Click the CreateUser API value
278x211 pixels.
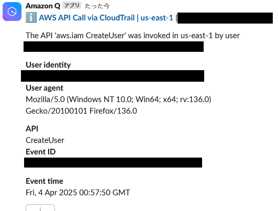[x=45, y=140]
